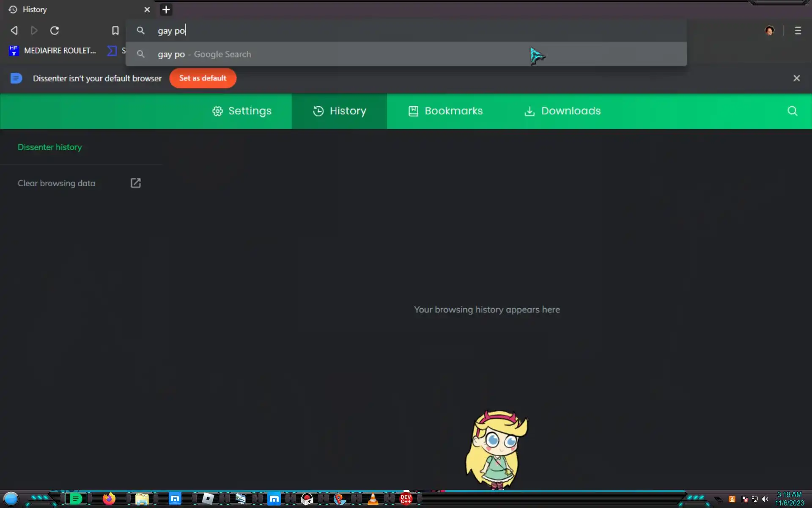Image resolution: width=812 pixels, height=508 pixels.
Task: Launch Firefox from the taskbar
Action: click(109, 499)
